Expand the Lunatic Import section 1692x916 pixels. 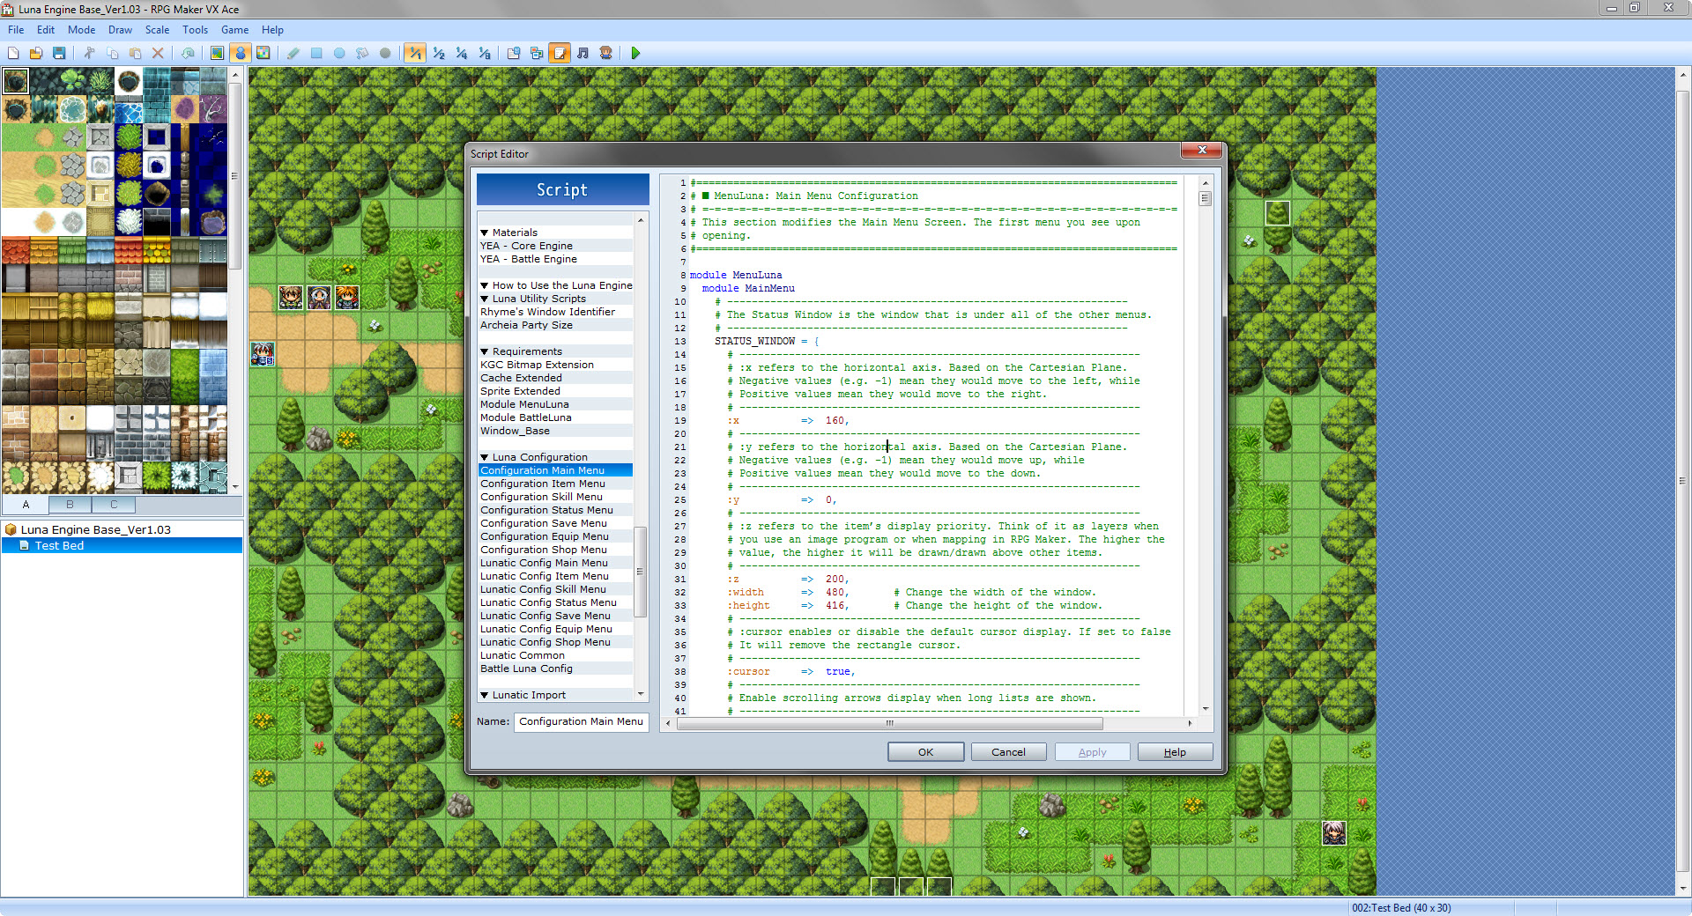click(x=486, y=695)
